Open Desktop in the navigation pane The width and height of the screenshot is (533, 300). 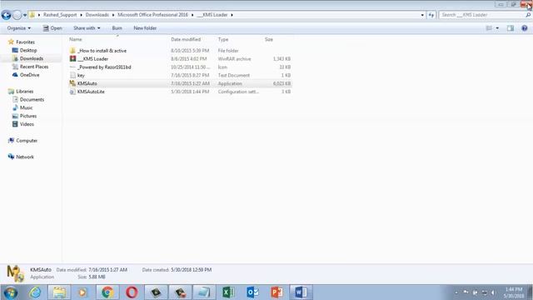28,50
